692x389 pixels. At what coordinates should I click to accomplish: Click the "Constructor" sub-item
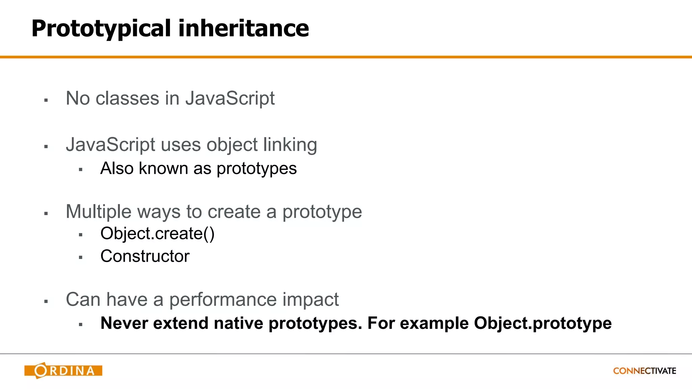(x=145, y=256)
